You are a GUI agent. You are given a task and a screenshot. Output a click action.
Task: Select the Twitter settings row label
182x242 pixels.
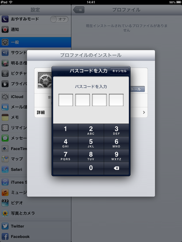tap(17, 226)
